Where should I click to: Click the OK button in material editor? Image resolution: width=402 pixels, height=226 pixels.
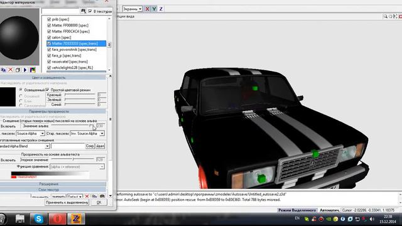[x=99, y=202]
